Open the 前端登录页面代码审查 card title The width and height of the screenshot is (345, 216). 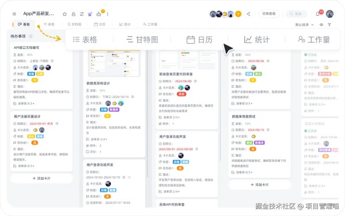point(176,74)
